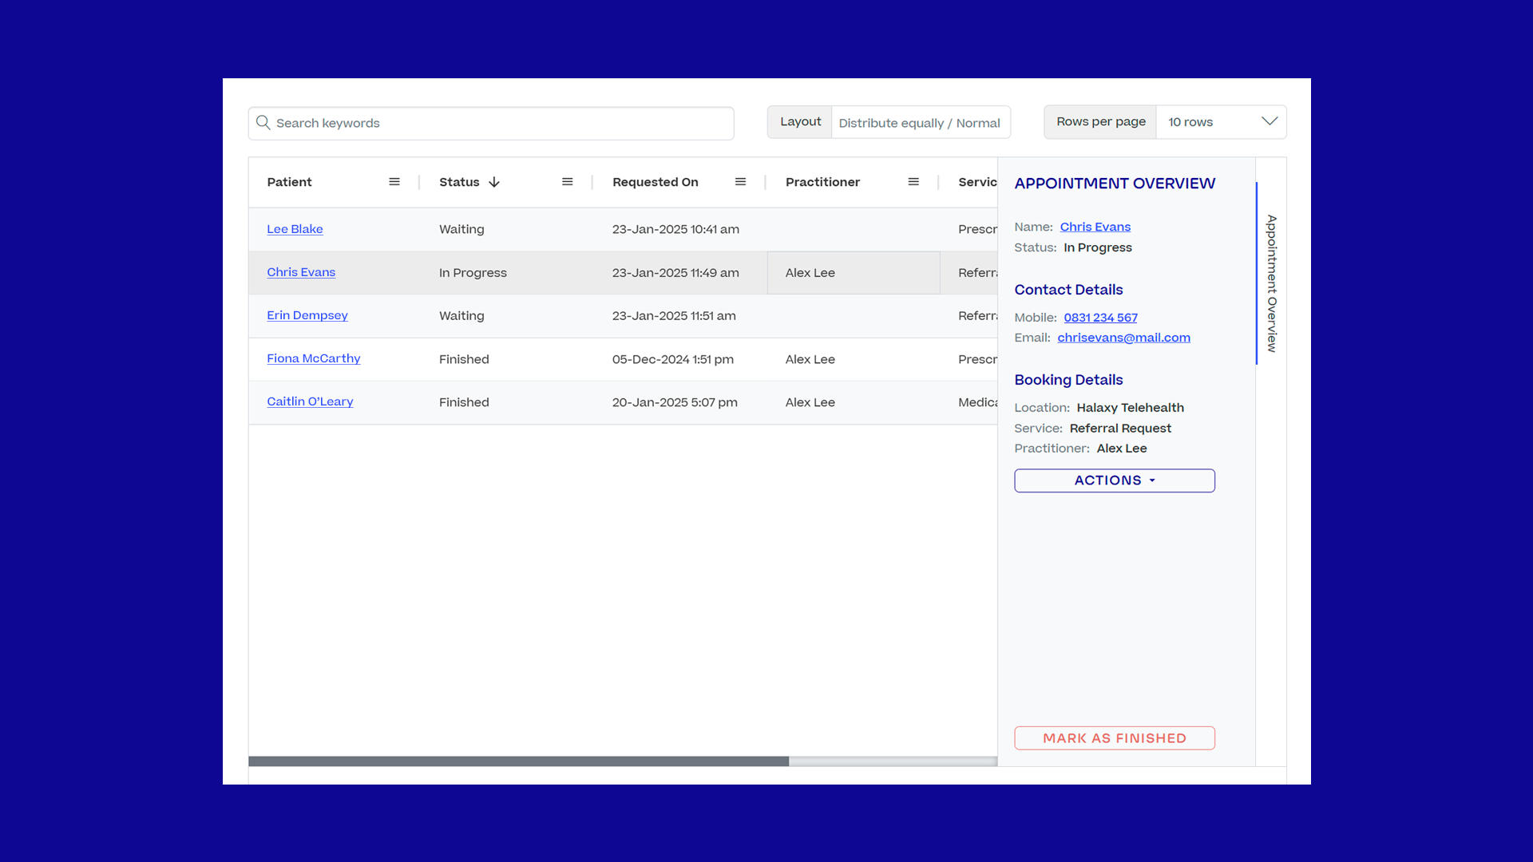Select 20-Jan-2025 5:07 pm cell

[675, 402]
